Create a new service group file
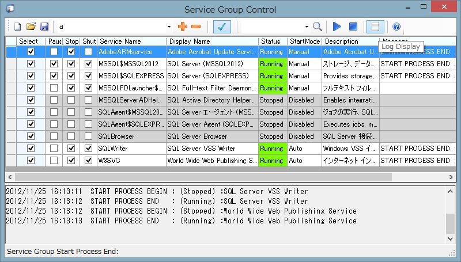Image resolution: width=461 pixels, height=262 pixels. 18,26
